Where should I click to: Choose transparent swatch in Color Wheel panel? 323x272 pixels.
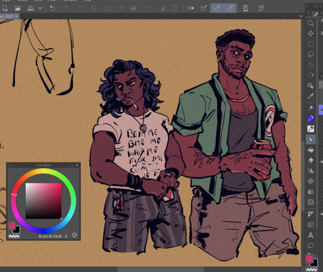coord(14,236)
